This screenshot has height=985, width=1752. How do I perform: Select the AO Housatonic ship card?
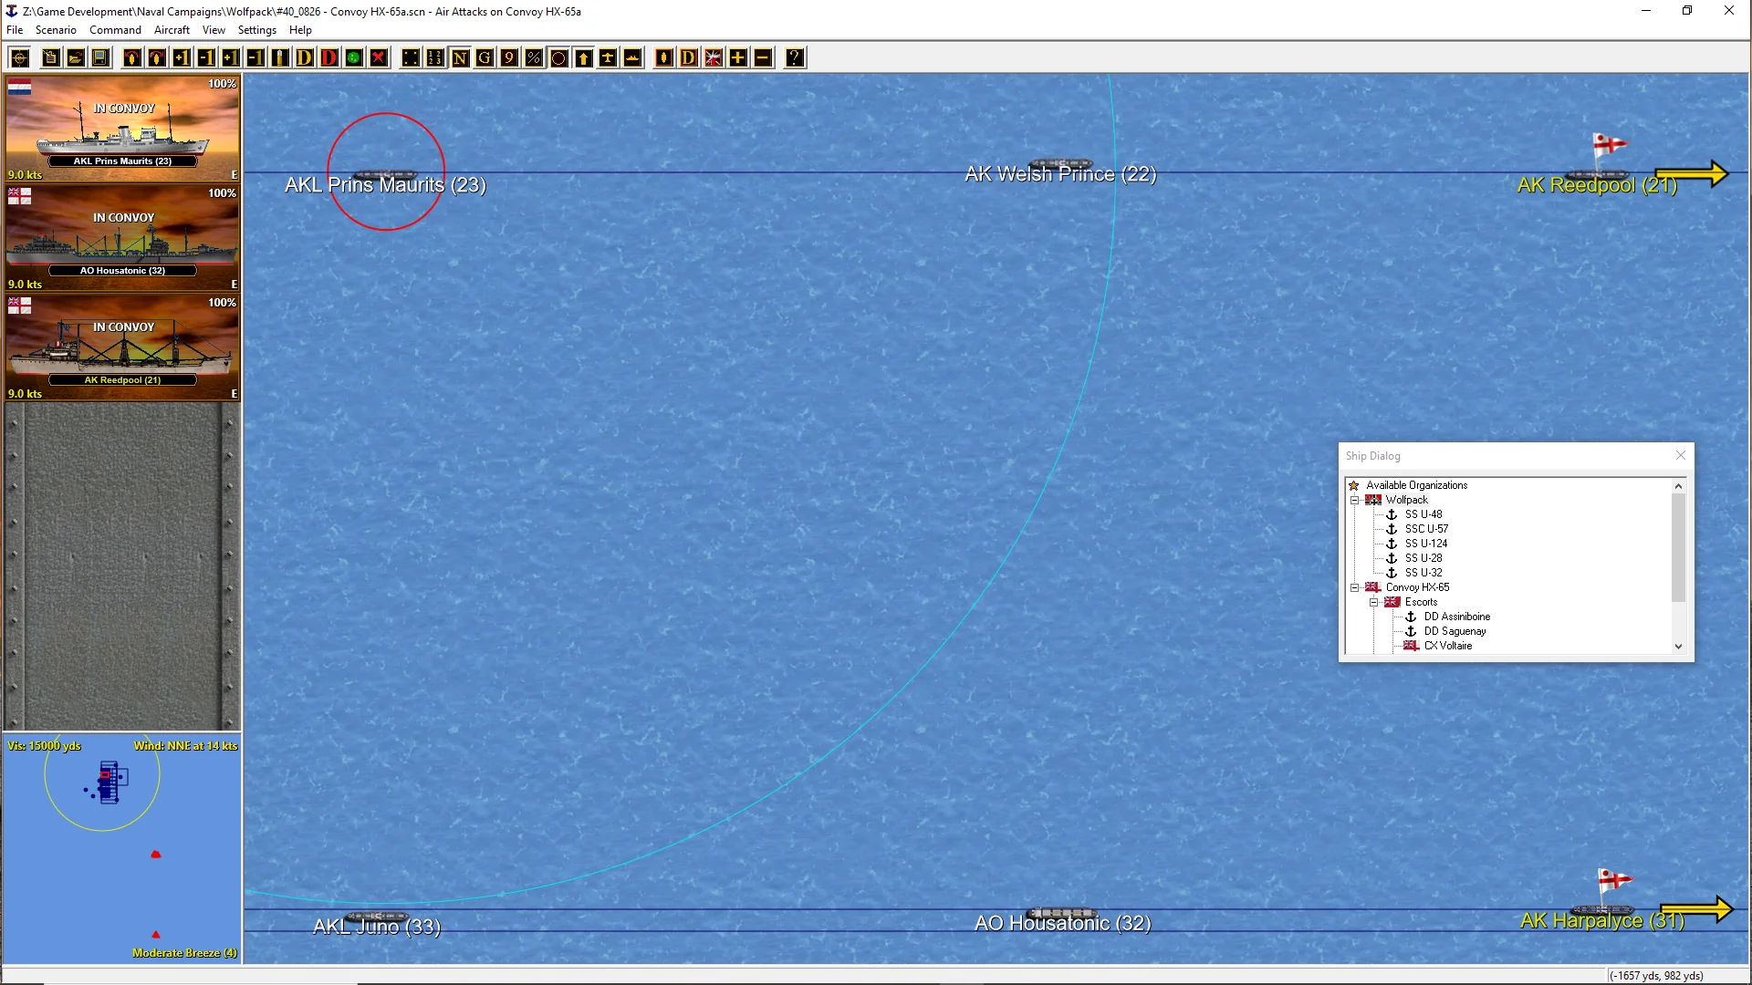coord(122,237)
